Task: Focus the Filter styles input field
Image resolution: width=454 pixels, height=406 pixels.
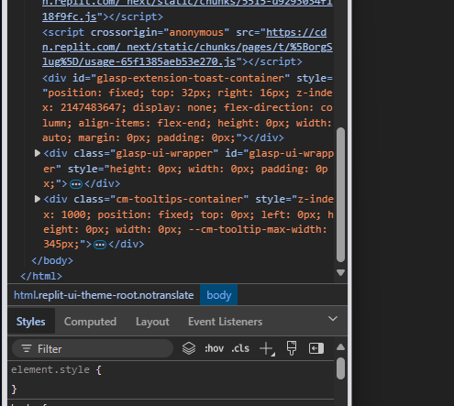Action: pos(93,348)
